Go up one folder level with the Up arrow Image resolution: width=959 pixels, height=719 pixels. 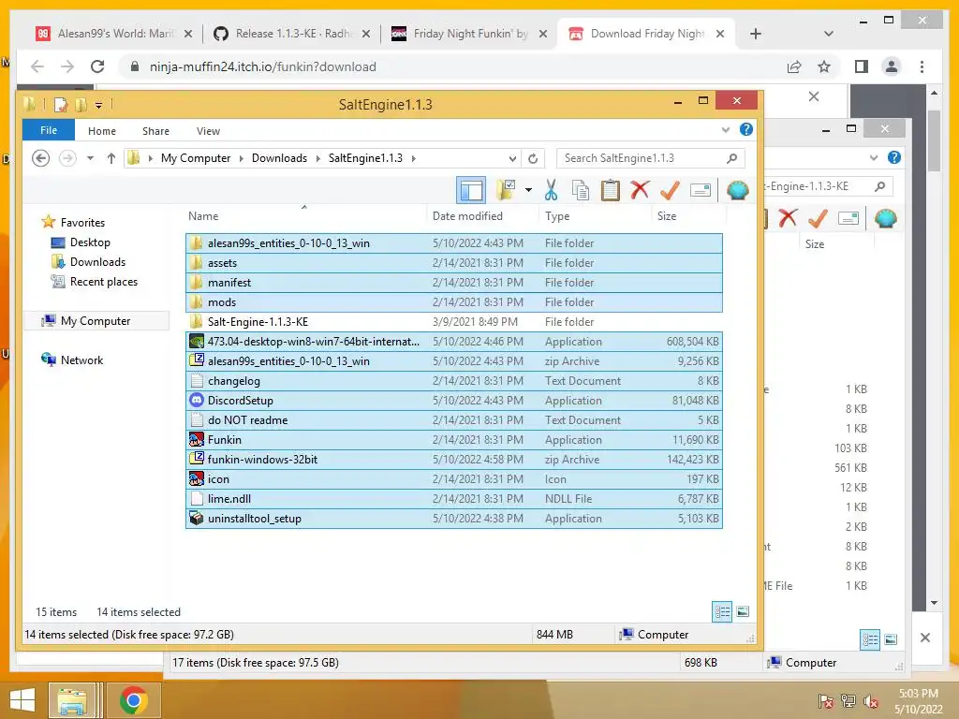click(111, 158)
